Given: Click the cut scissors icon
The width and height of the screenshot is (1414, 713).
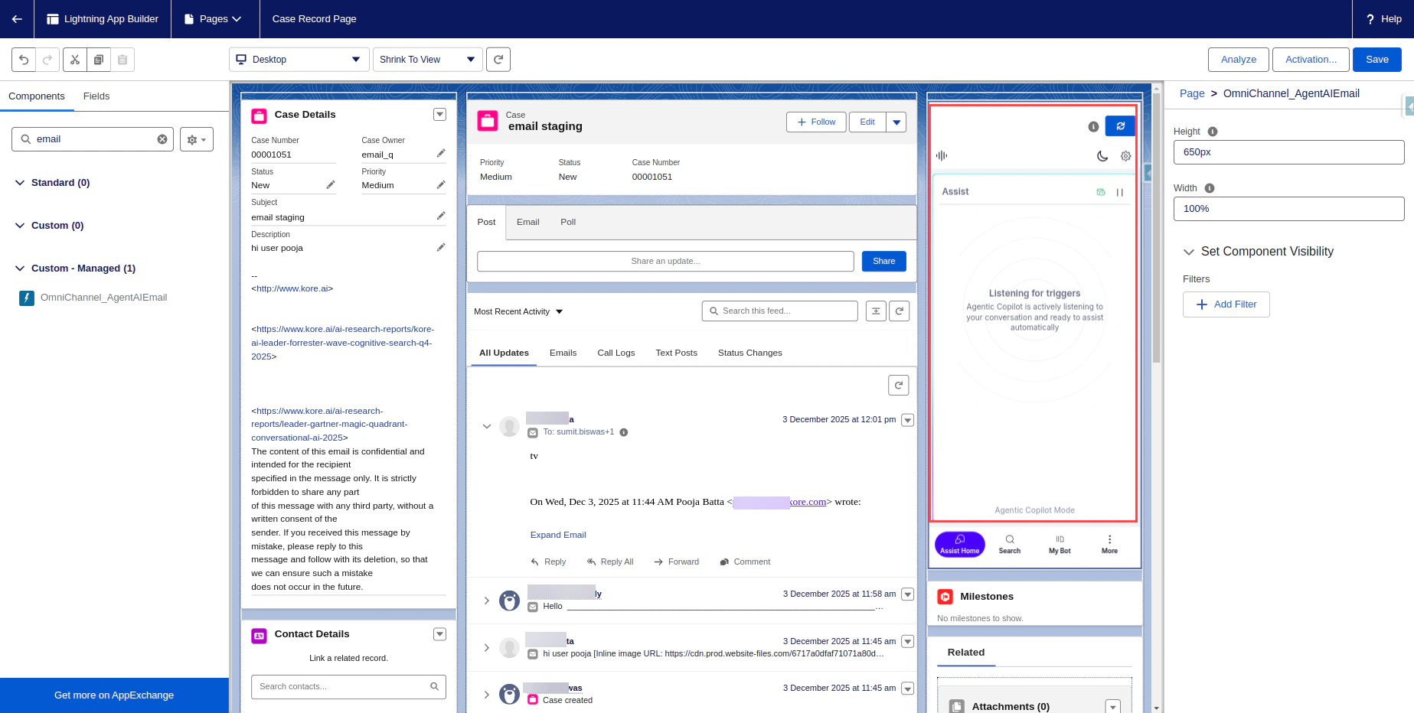Looking at the screenshot, I should (75, 60).
